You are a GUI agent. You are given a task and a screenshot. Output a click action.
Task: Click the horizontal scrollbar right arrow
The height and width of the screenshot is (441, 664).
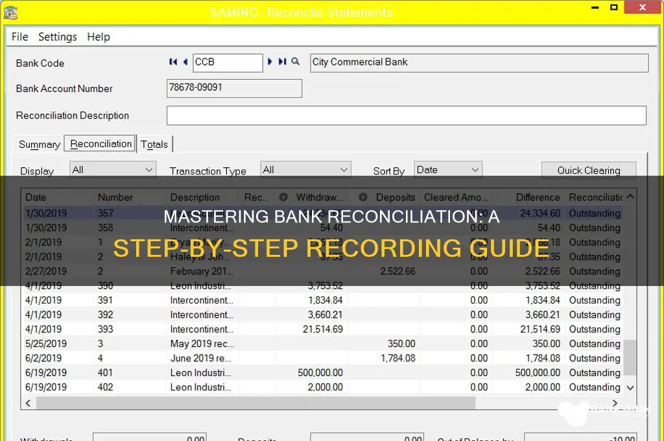click(x=615, y=403)
